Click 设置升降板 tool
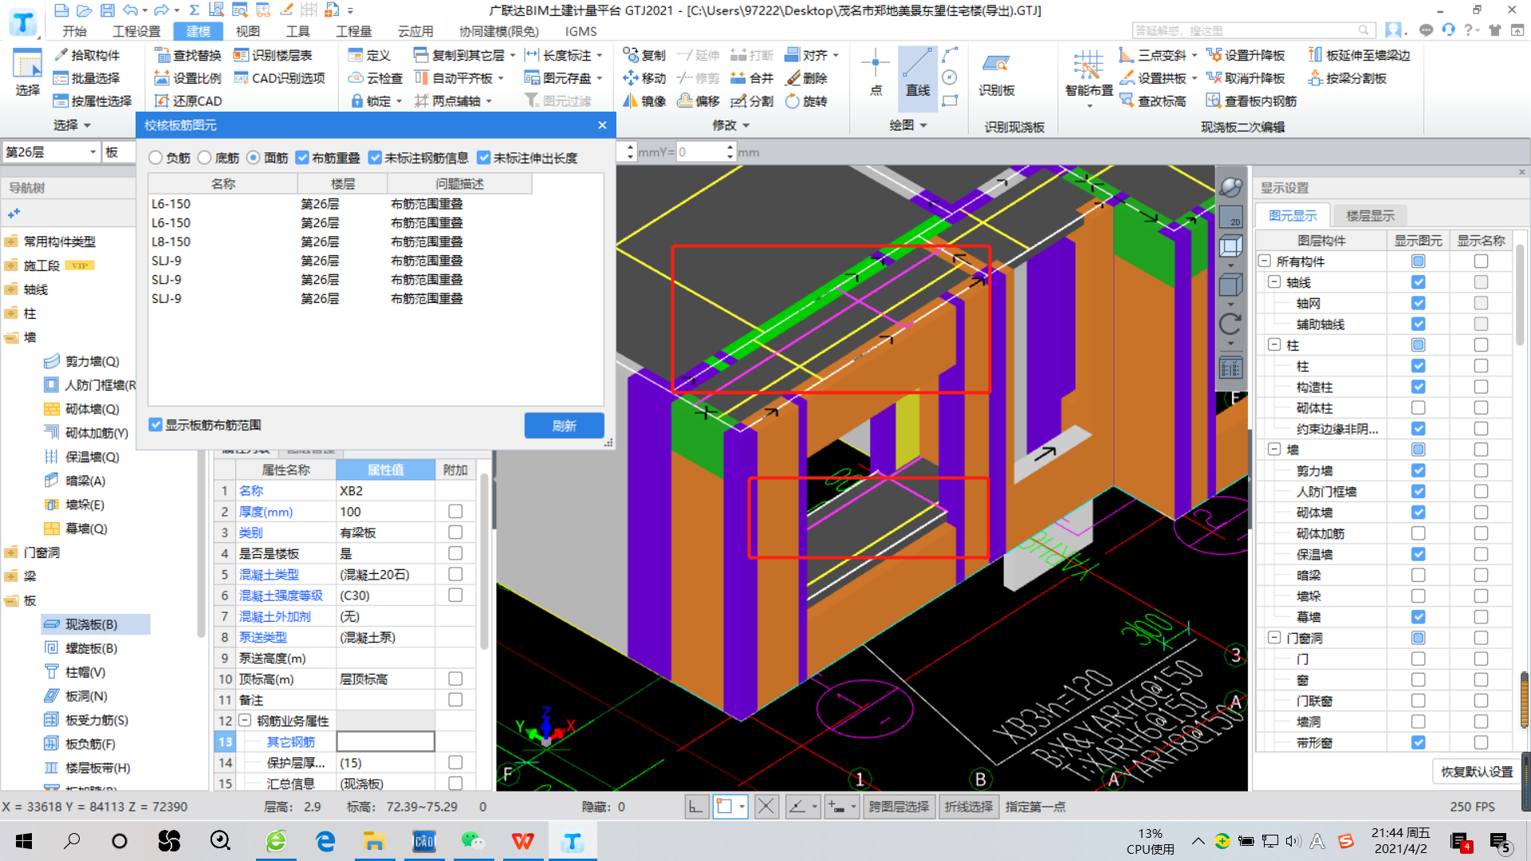The width and height of the screenshot is (1531, 861). tap(1246, 55)
